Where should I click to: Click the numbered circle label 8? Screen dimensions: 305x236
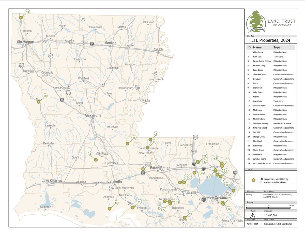click(156, 134)
